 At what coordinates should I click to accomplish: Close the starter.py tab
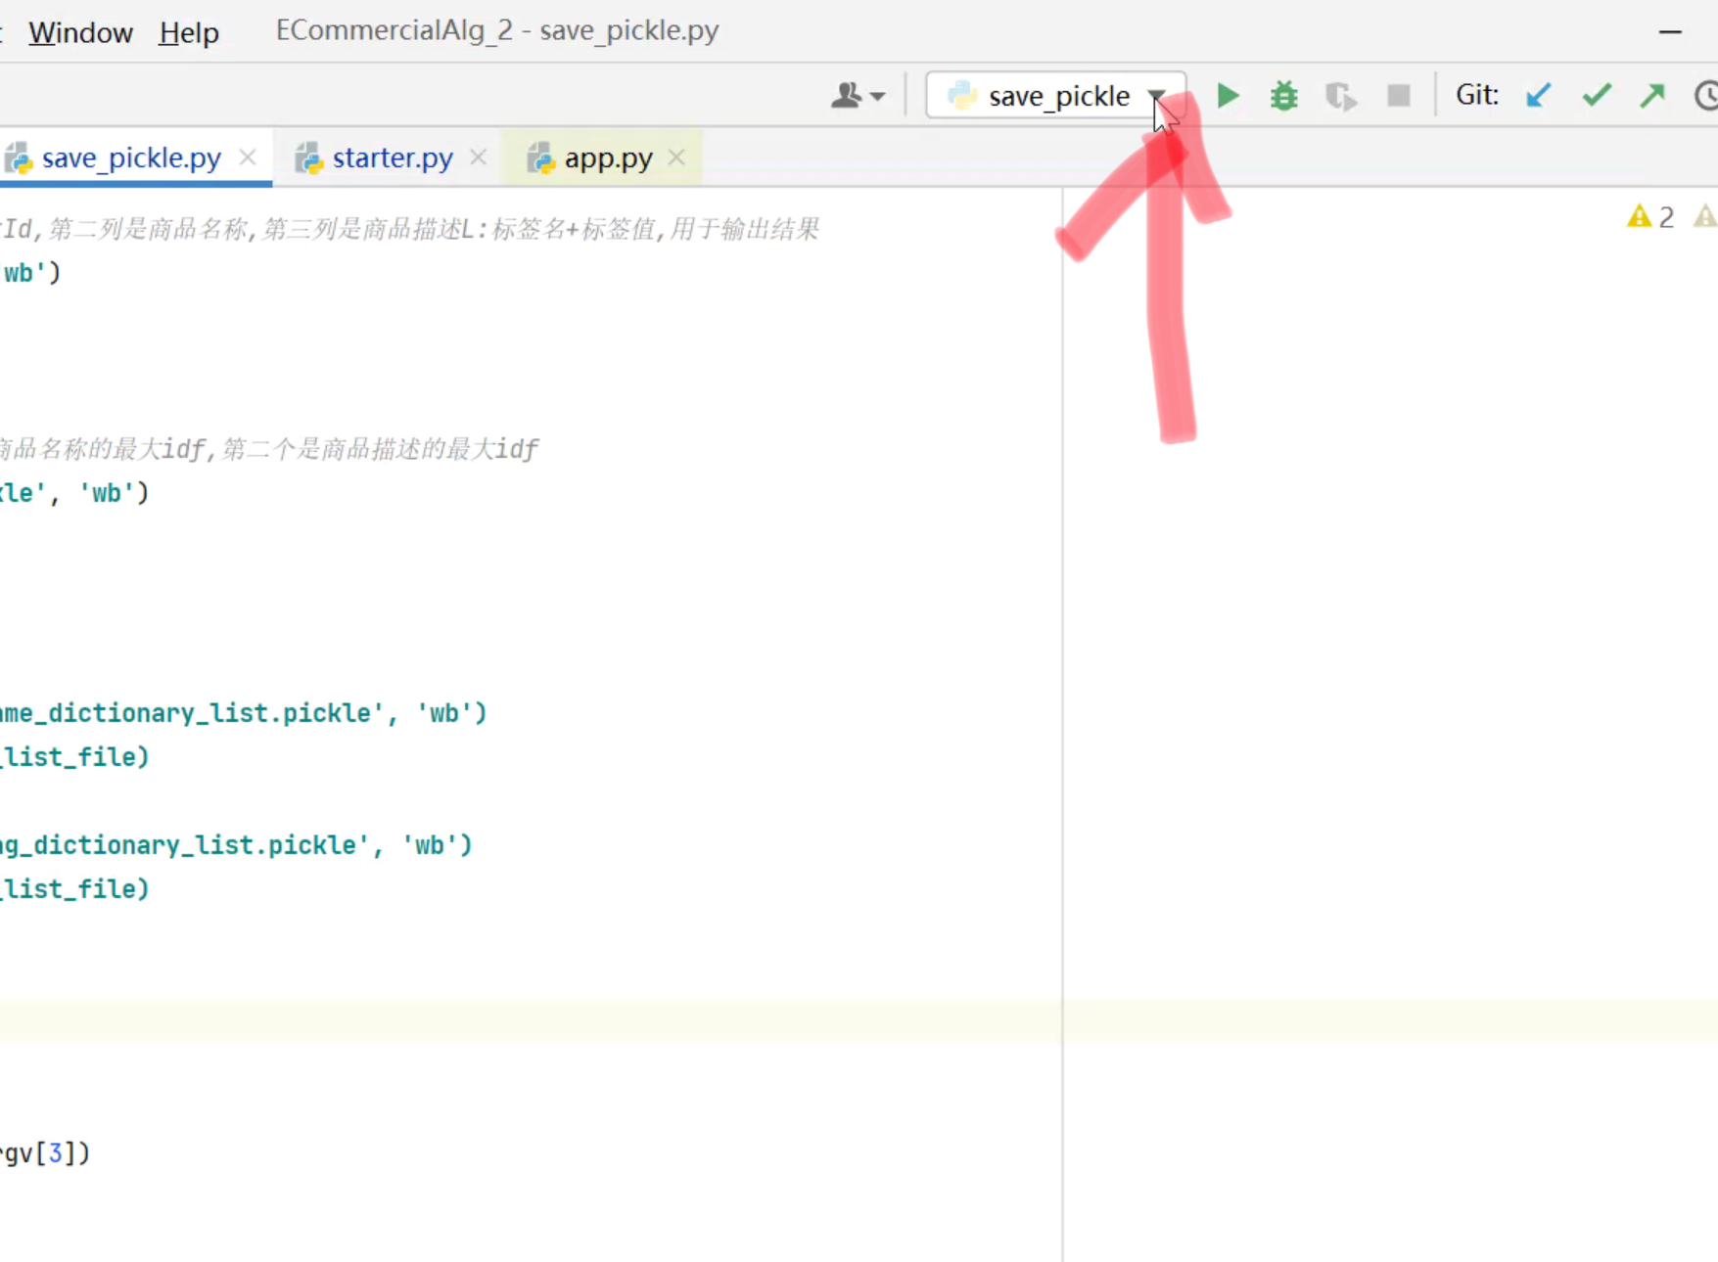click(478, 158)
